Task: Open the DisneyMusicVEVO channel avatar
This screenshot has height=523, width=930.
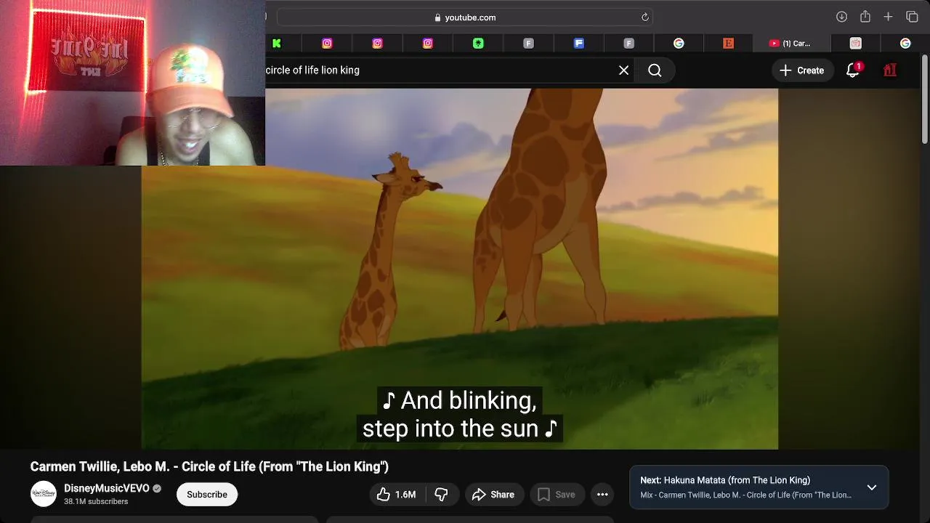Action: [44, 494]
